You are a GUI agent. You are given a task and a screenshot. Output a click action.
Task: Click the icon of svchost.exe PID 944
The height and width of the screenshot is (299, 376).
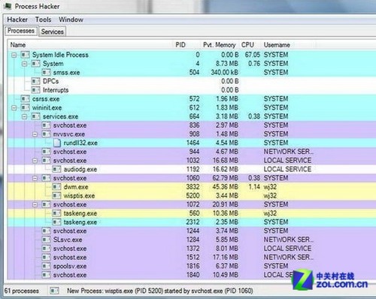46,152
